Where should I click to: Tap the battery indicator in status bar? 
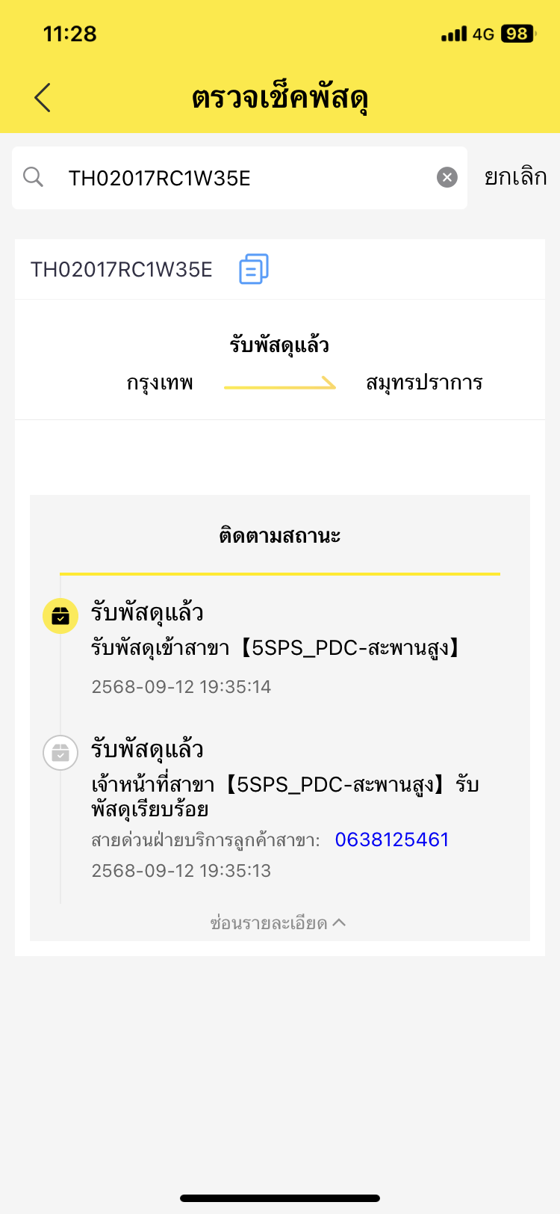click(x=517, y=34)
